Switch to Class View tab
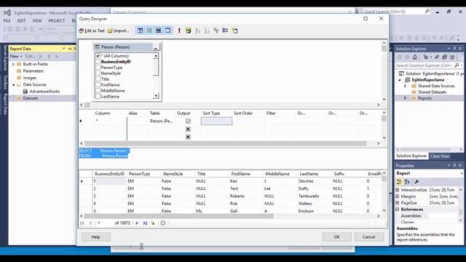Image resolution: width=466 pixels, height=262 pixels. tap(440, 156)
